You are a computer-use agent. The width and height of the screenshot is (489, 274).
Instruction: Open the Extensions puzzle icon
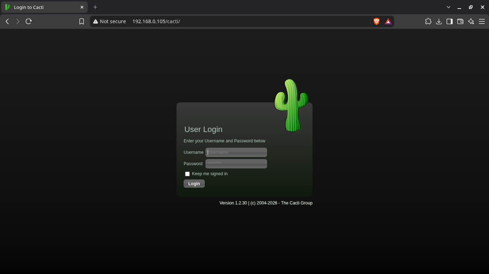[428, 21]
